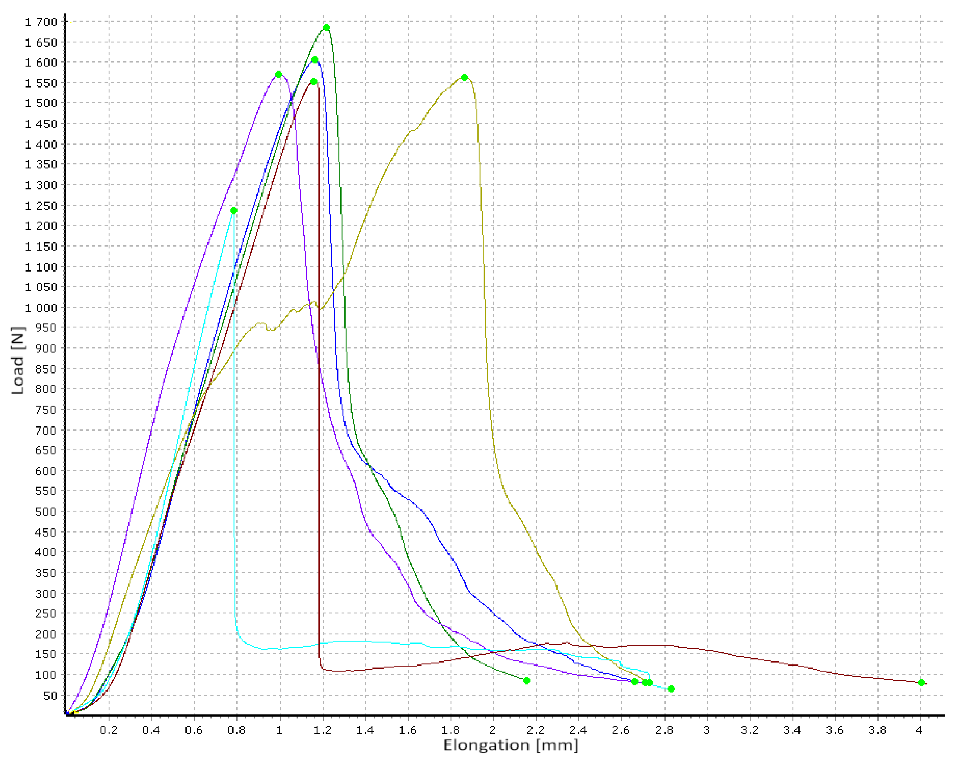Click the cyan curve's peak marker near 1250 N
This screenshot has height=762, width=956.
[x=234, y=211]
